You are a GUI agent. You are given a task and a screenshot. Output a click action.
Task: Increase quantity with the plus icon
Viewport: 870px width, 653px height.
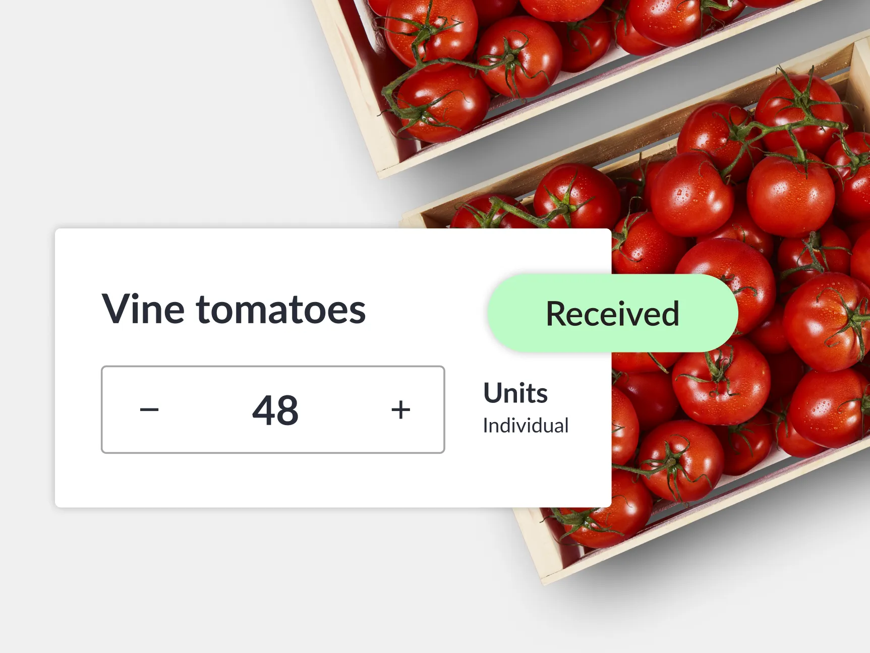pyautogui.click(x=400, y=409)
